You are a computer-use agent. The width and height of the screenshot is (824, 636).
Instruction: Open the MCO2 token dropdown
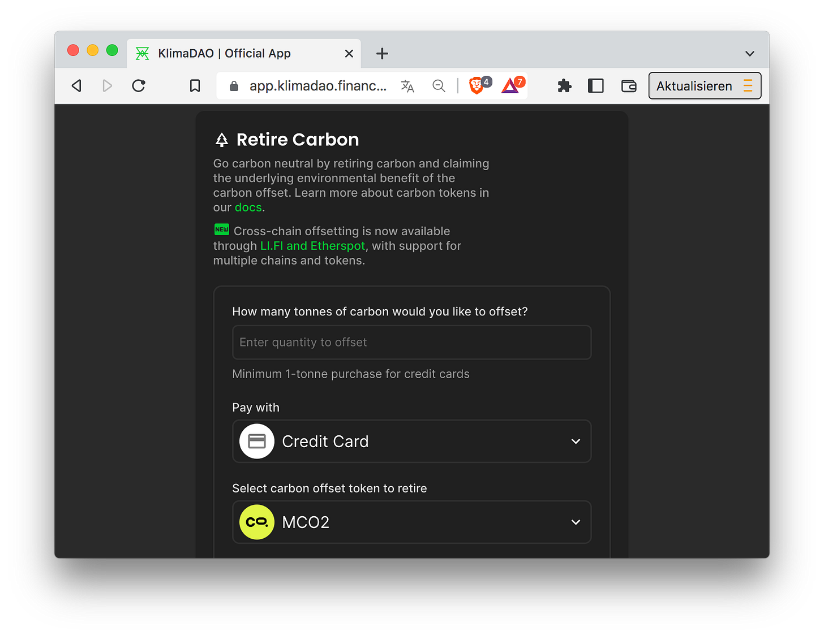(x=412, y=522)
